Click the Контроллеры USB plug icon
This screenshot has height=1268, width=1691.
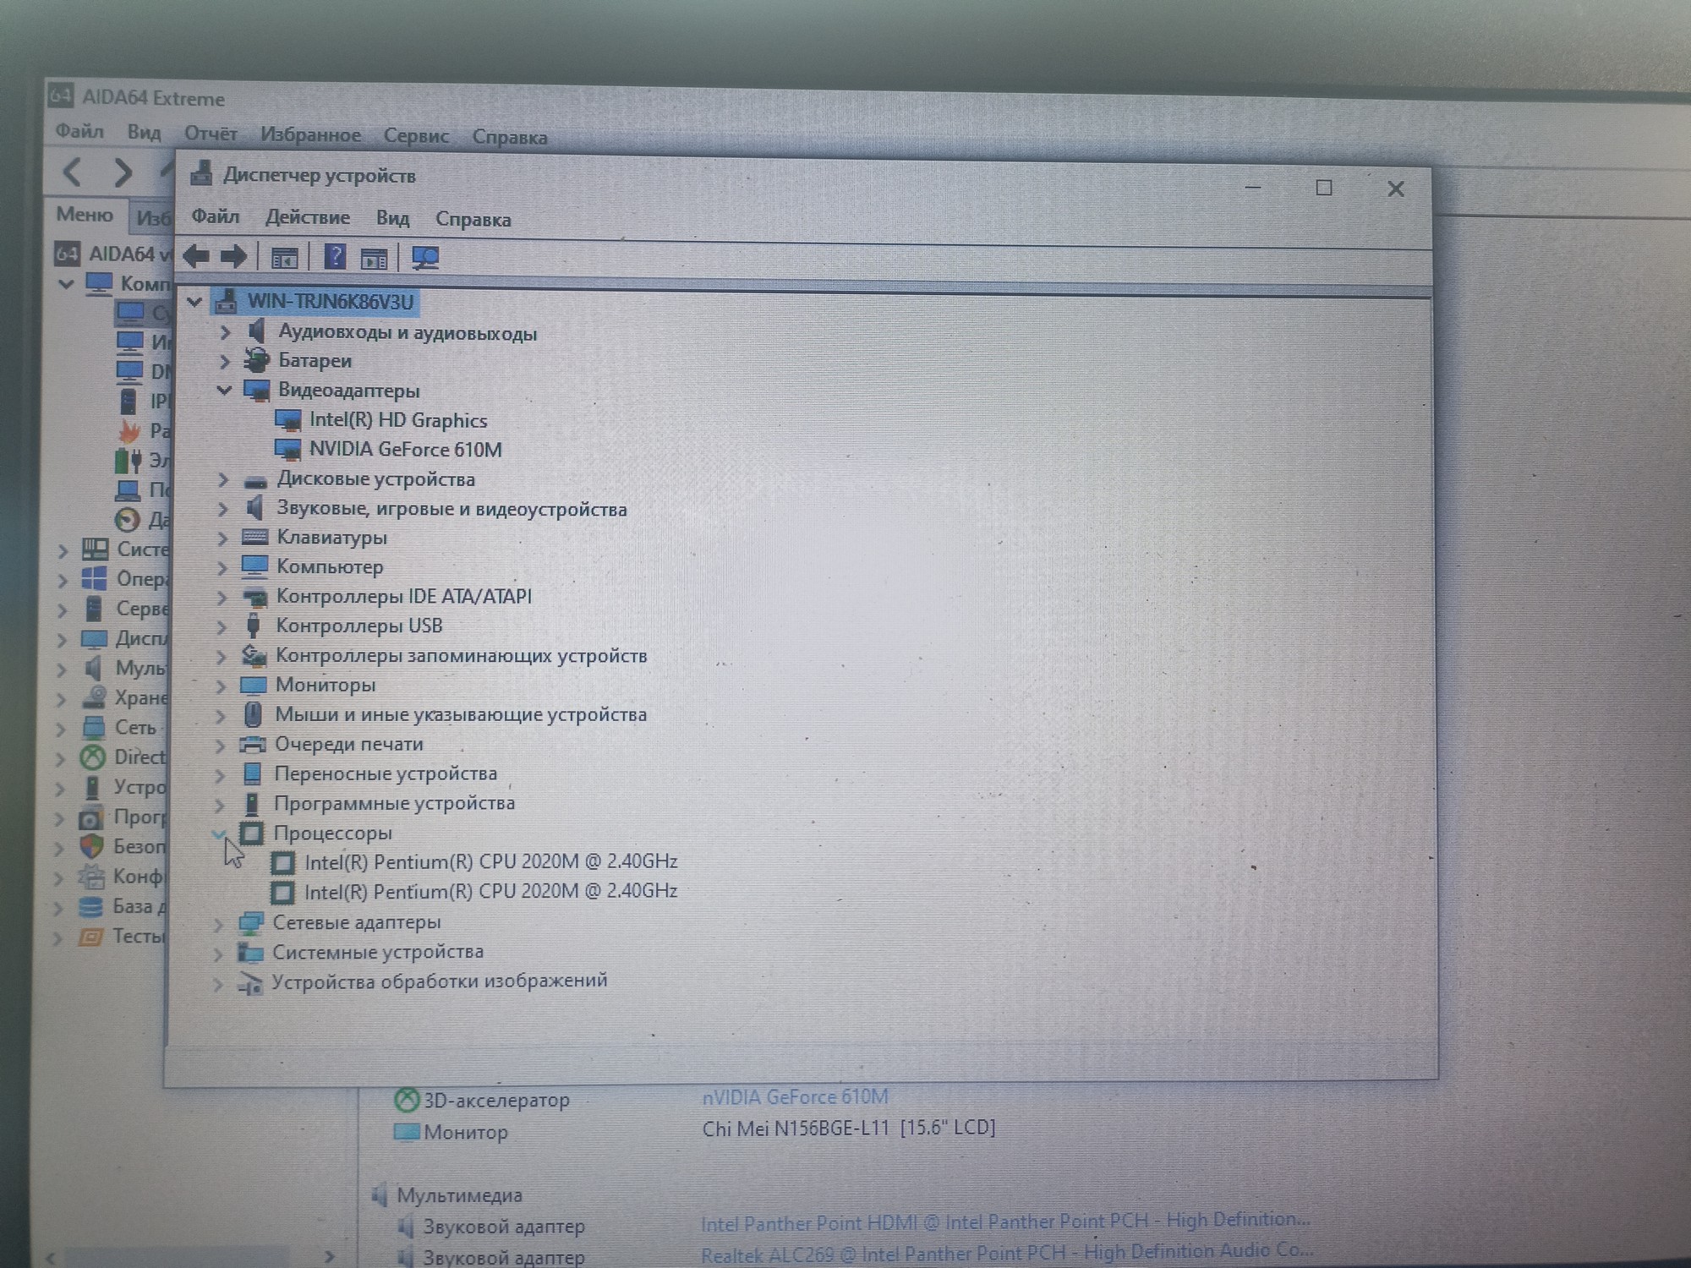[253, 626]
